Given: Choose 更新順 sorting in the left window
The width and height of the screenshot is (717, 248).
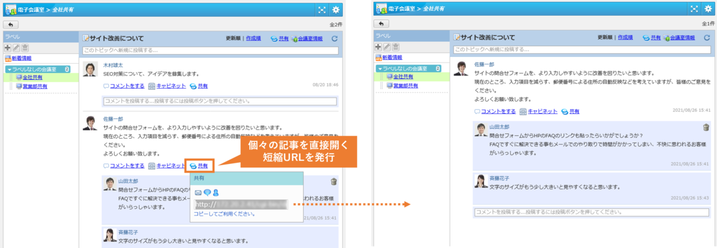Looking at the screenshot, I should pos(233,39).
